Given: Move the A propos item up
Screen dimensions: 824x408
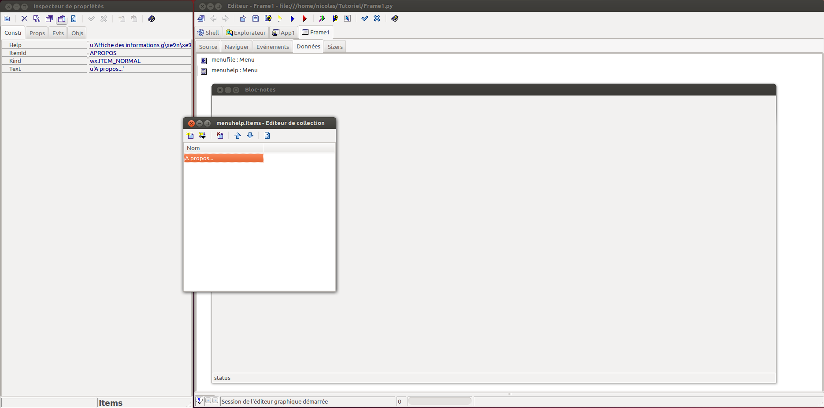Looking at the screenshot, I should pos(238,136).
